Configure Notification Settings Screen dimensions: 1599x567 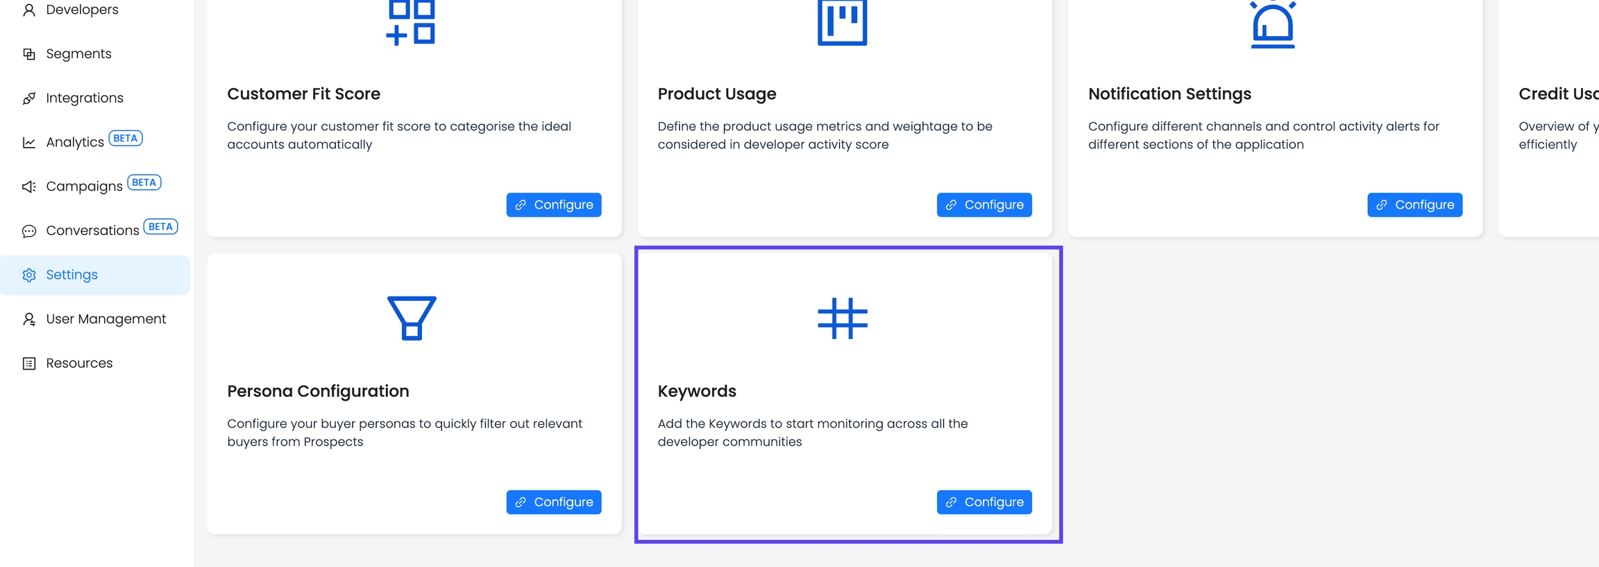[1414, 205]
